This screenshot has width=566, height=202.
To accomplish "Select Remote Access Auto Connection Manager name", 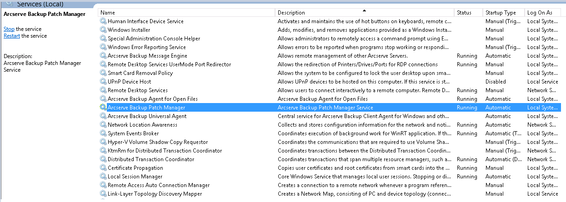I will (x=159, y=185).
